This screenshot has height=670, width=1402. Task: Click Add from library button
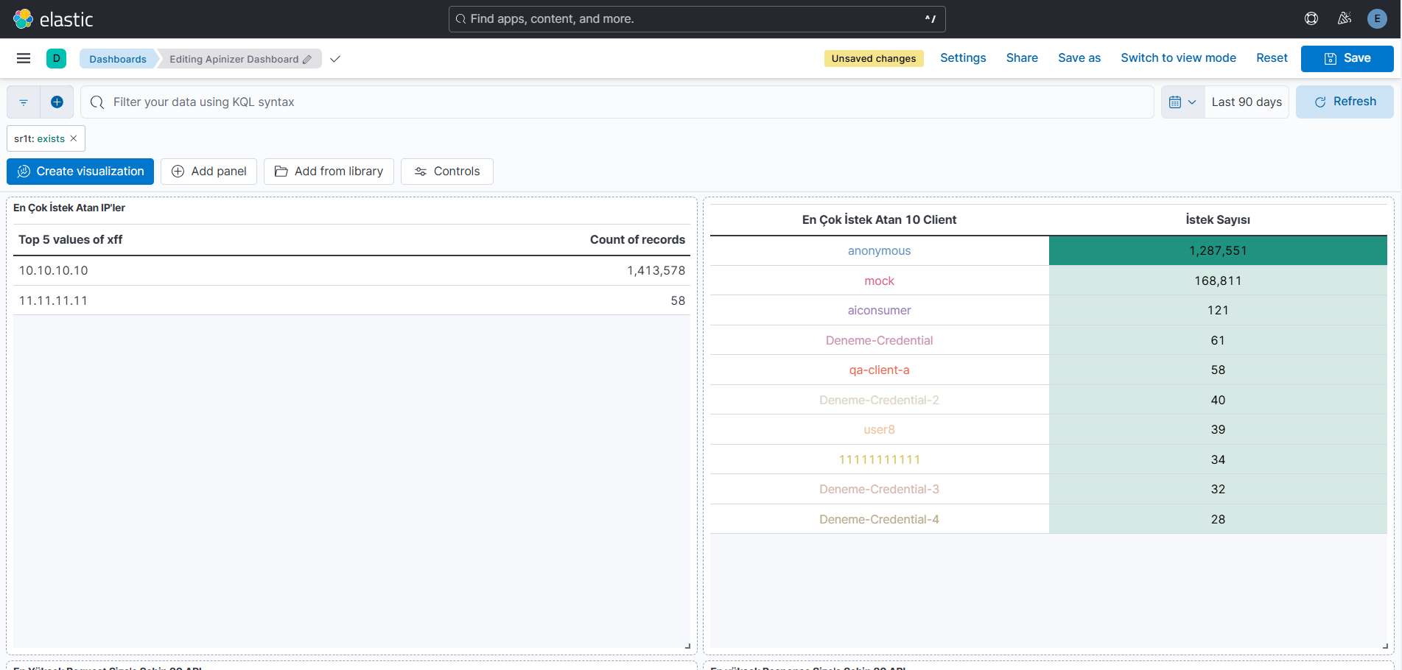pos(329,172)
